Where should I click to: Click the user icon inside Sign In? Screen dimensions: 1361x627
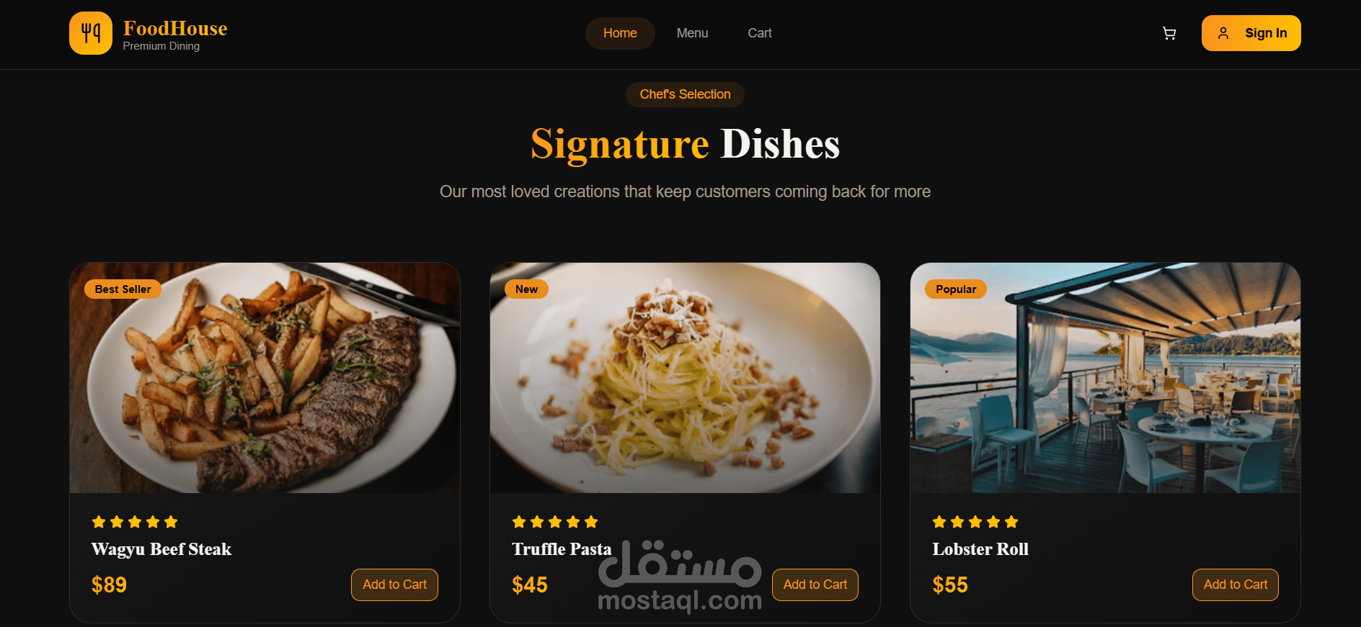1223,33
